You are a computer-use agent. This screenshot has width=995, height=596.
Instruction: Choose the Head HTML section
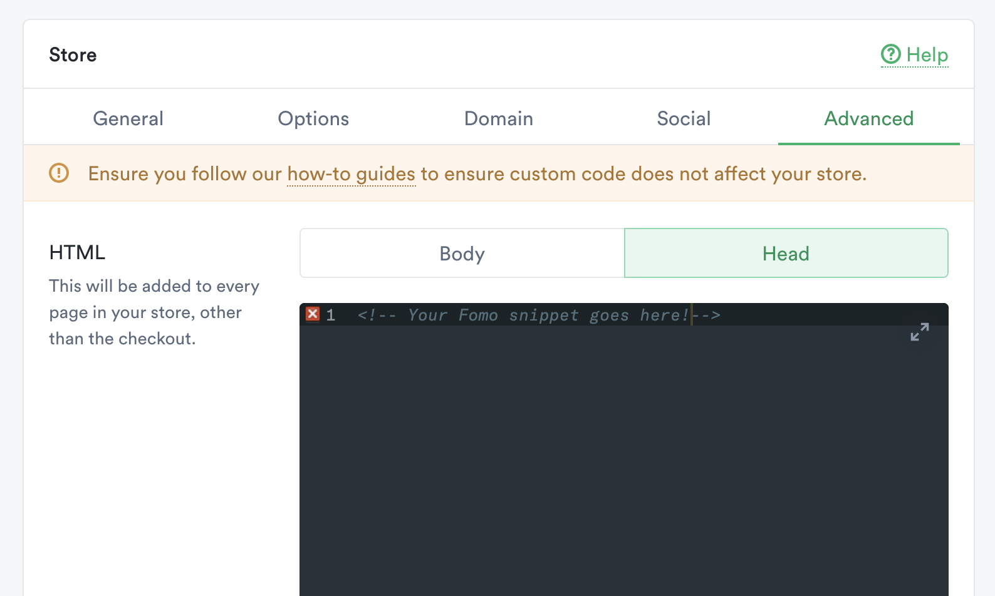786,254
